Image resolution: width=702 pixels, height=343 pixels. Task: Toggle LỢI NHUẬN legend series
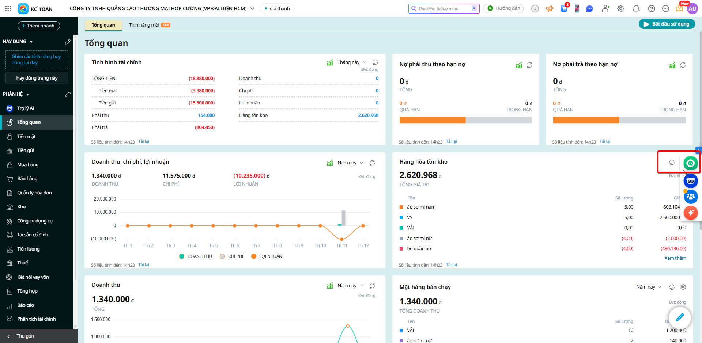point(267,256)
